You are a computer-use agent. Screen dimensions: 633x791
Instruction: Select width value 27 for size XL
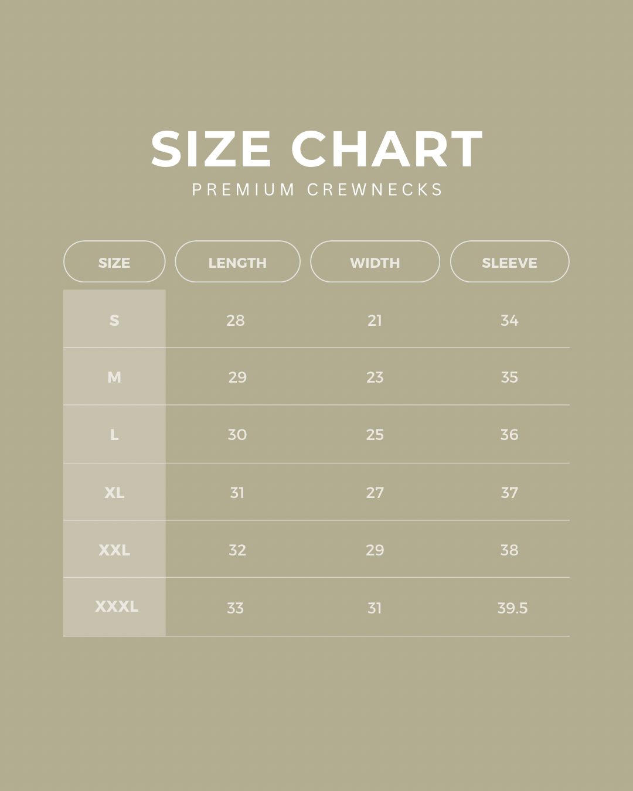tap(375, 493)
